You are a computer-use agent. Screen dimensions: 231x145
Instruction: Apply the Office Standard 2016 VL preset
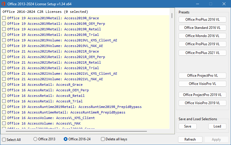(x=202, y=28)
